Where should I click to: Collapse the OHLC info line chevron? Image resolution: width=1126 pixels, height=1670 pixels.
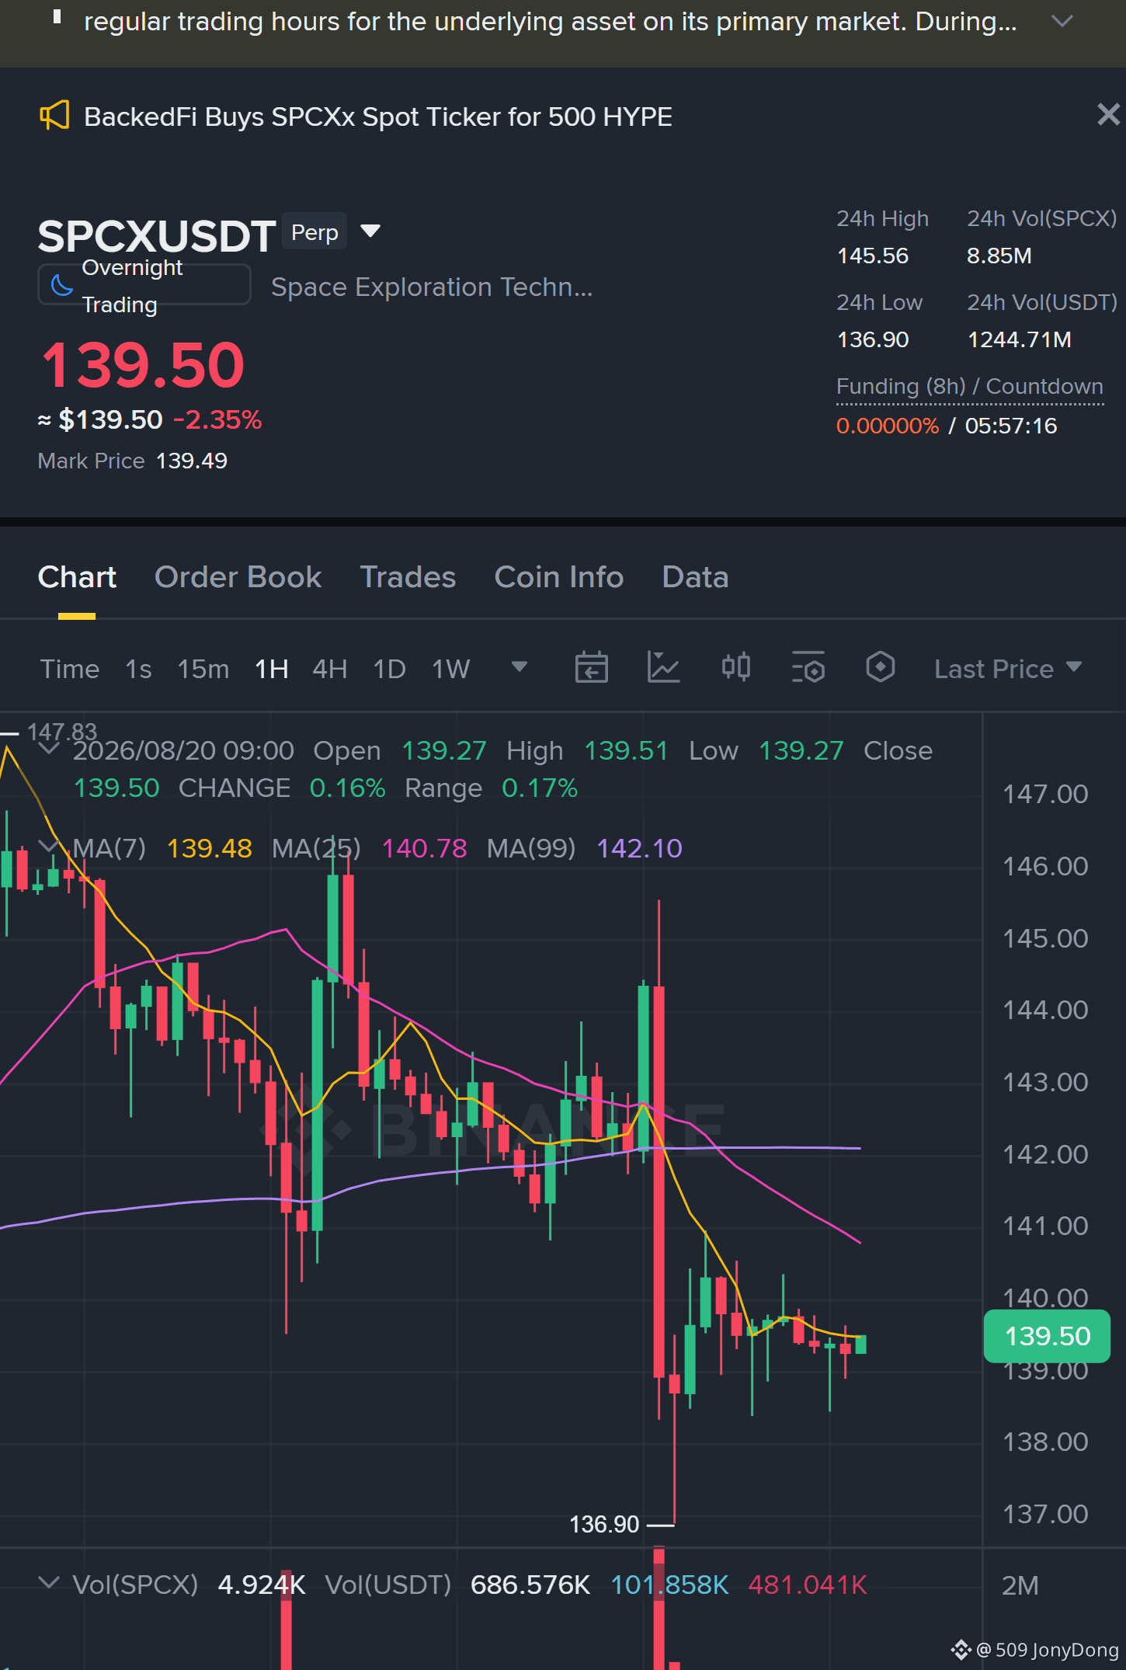click(x=49, y=749)
